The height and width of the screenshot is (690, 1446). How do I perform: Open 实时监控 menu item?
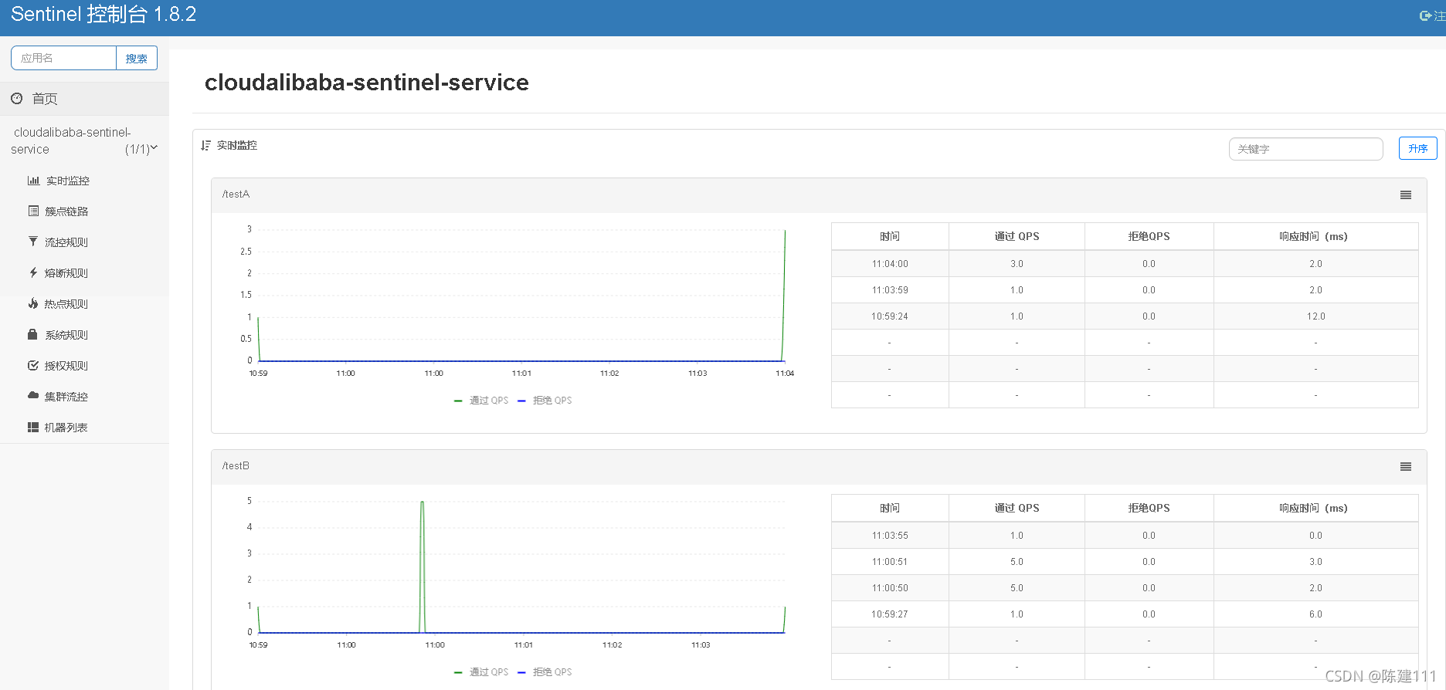point(68,181)
